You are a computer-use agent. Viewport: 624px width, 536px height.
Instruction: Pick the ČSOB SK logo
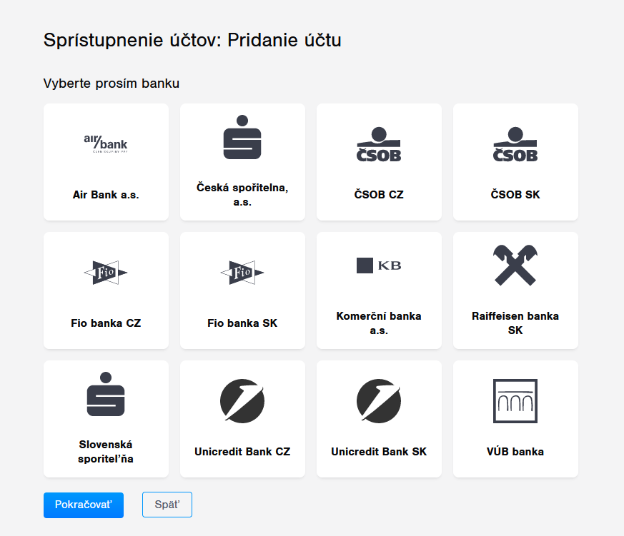pos(515,143)
